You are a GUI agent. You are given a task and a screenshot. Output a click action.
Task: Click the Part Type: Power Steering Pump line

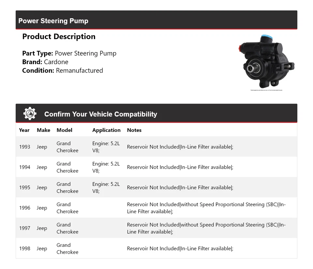(x=69, y=53)
